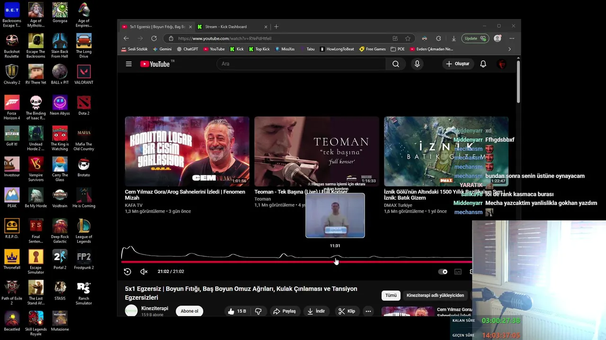
Task: Open browser downloads icon
Action: click(x=454, y=38)
